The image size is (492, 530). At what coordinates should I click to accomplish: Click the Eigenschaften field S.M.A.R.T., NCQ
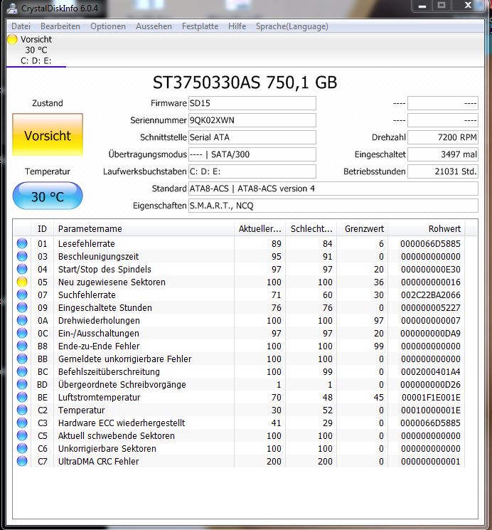point(333,206)
